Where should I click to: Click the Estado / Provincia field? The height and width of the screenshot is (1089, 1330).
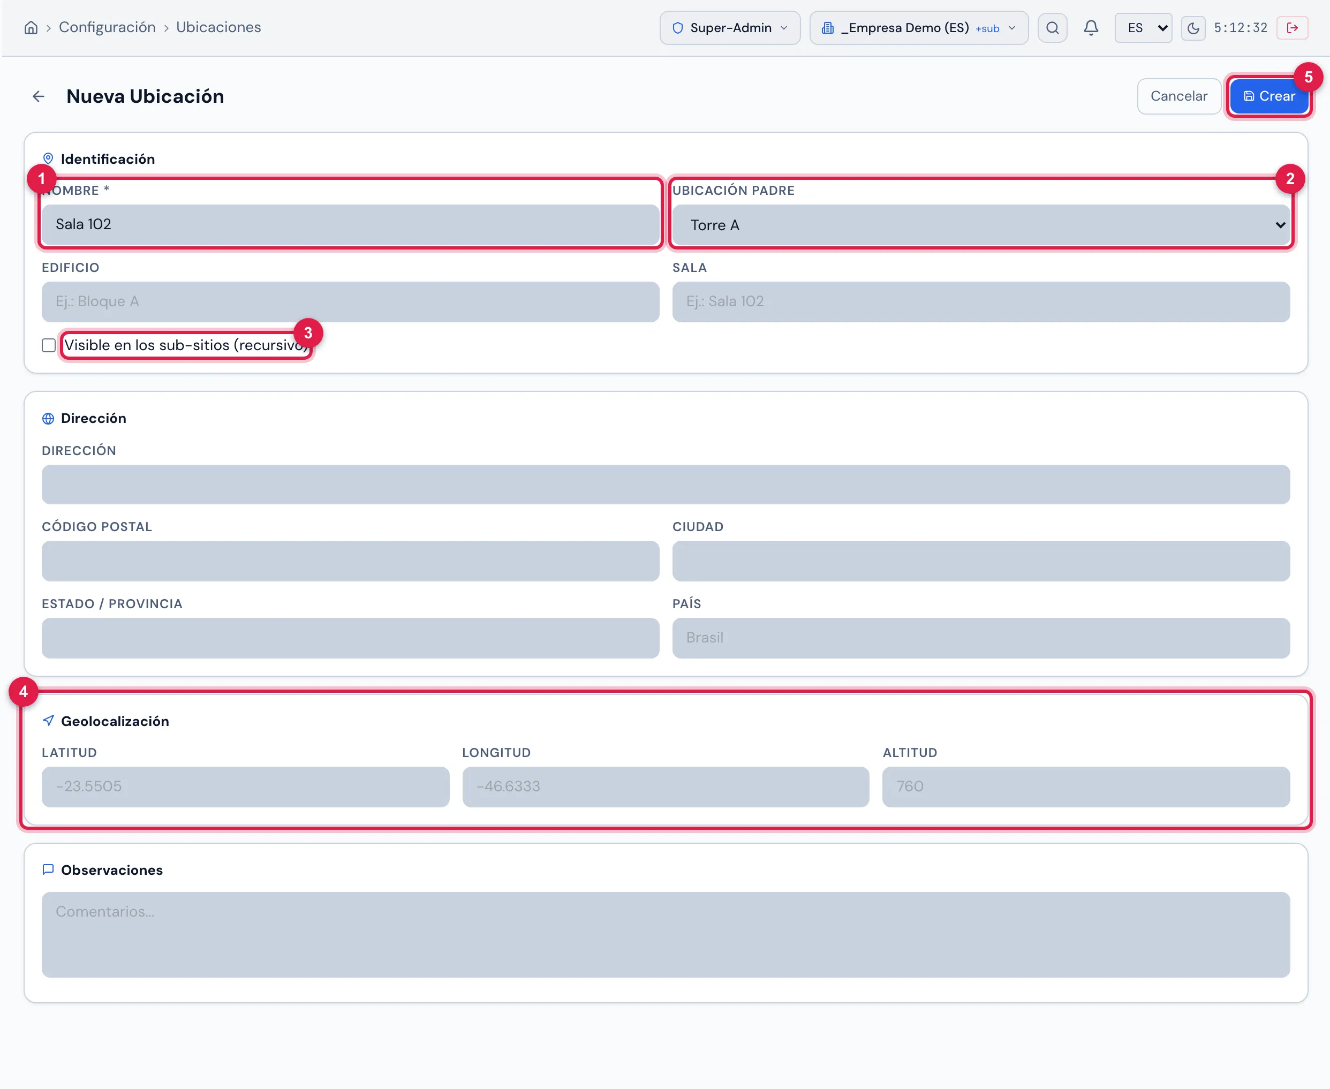pos(350,638)
